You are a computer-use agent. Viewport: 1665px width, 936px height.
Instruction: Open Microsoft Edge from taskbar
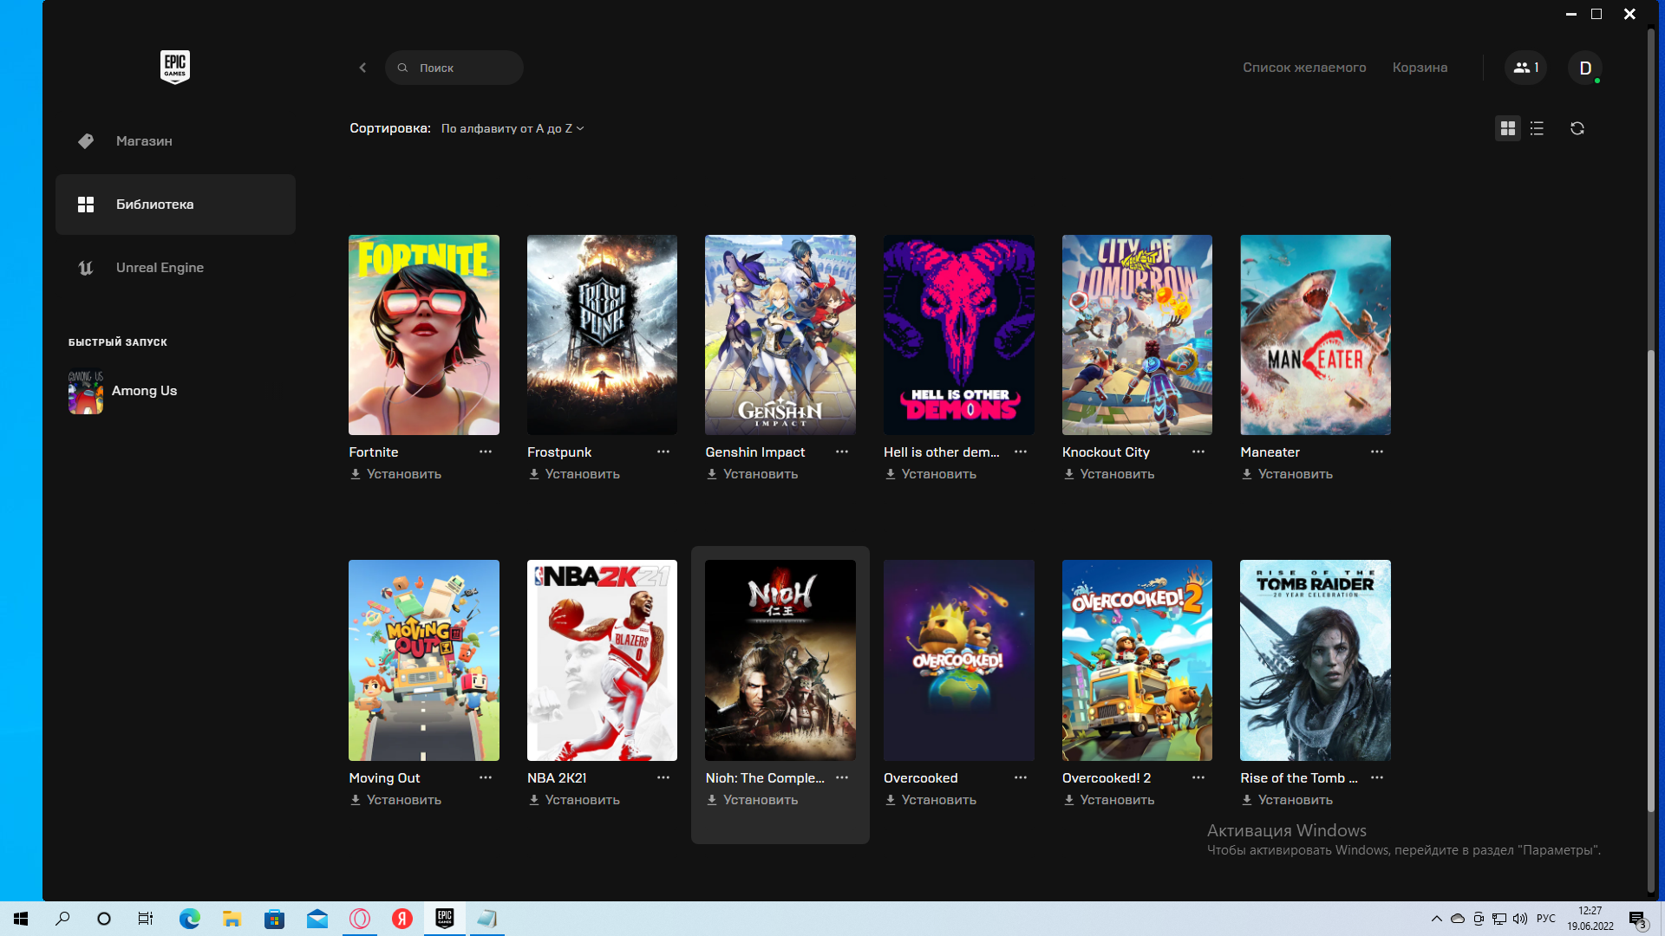pos(189,919)
